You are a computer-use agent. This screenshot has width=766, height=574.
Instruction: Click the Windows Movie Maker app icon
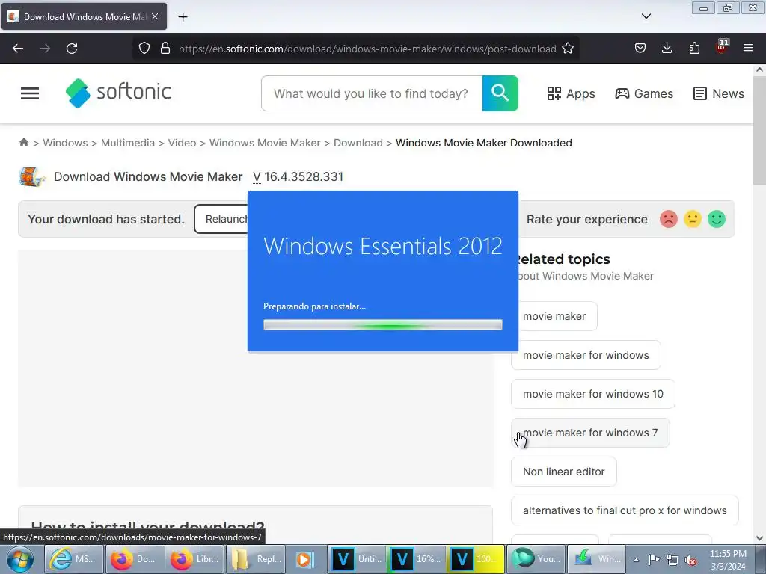point(31,176)
